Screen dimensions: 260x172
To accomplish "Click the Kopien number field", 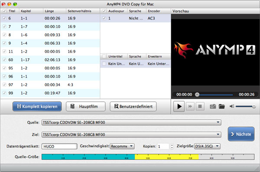I will click(163, 146).
